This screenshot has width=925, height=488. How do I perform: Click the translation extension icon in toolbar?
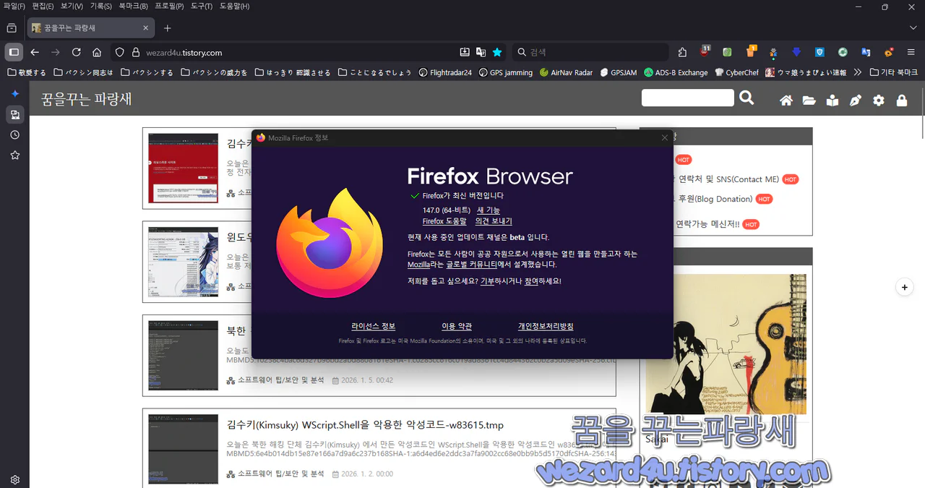point(866,52)
